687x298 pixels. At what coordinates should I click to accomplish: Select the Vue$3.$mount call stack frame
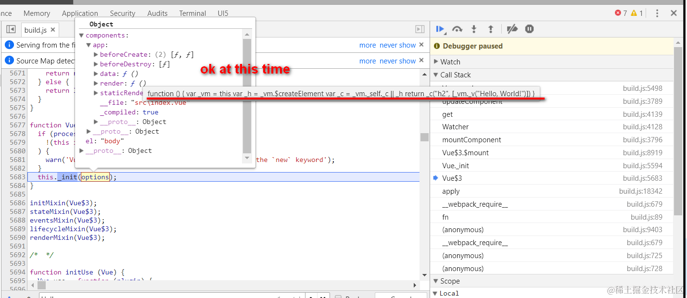click(552, 153)
